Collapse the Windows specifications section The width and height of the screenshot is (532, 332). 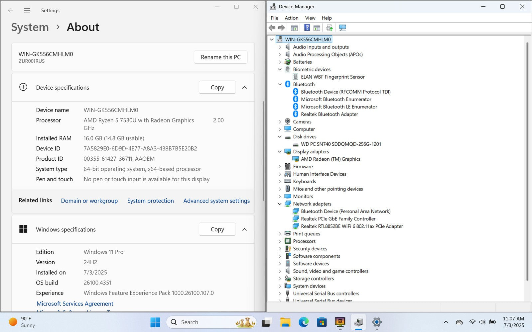(244, 229)
